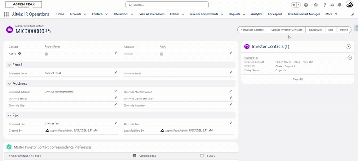The height and width of the screenshot is (161, 358).
Task: Click View All in Investor Contacts
Action: click(298, 79)
